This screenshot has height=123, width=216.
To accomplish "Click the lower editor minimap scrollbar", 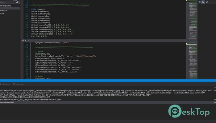I will [192, 60].
